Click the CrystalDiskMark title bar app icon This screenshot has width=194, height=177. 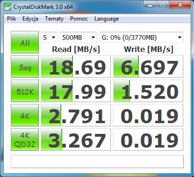point(7,7)
